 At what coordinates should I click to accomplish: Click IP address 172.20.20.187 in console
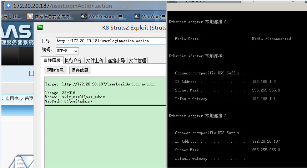coord(266,141)
